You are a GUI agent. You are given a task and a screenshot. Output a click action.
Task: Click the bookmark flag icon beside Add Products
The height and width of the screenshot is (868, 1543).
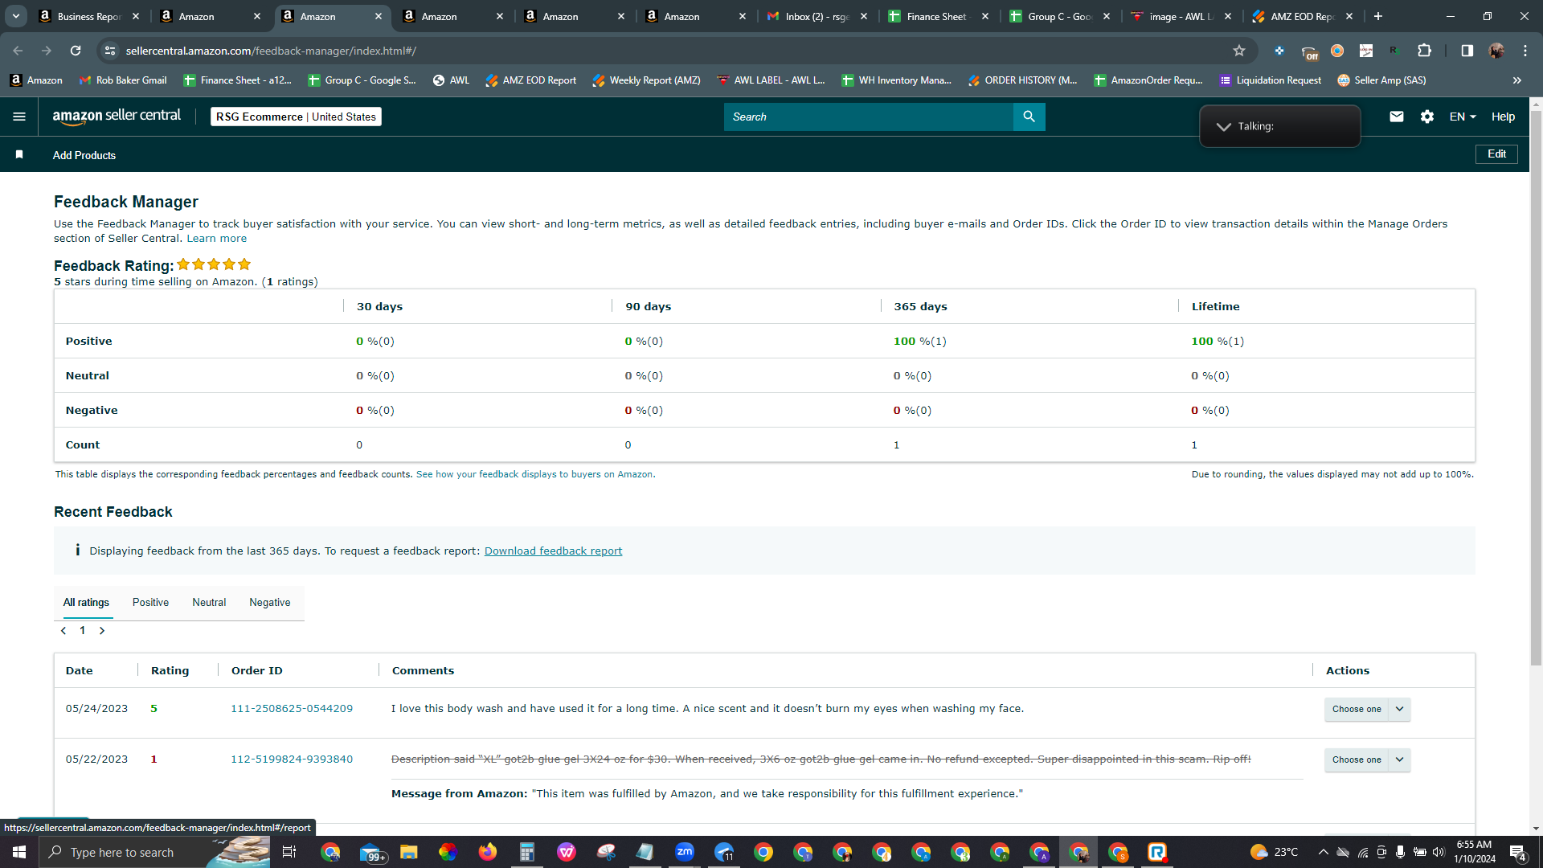19,154
